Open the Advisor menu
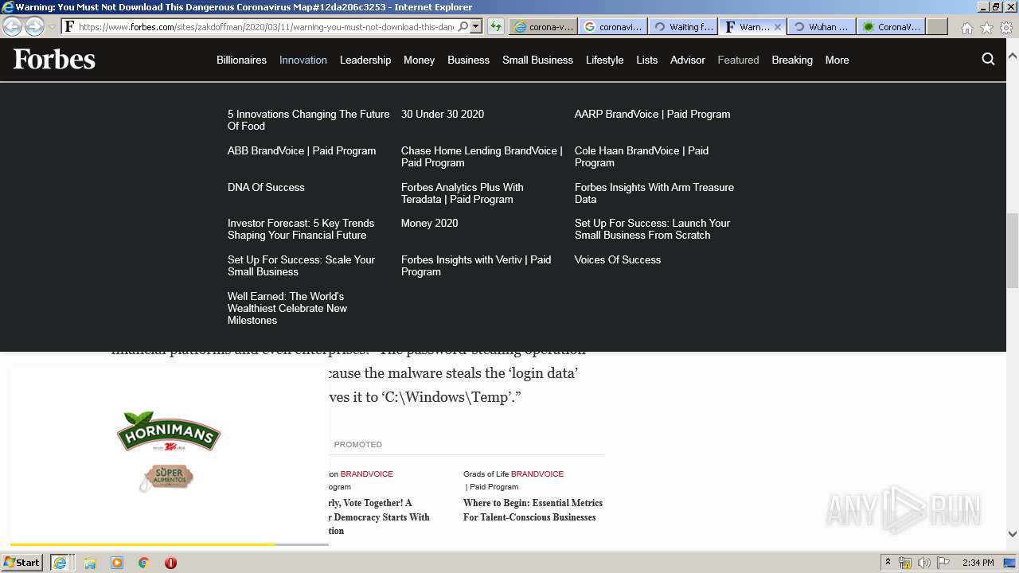 (687, 60)
